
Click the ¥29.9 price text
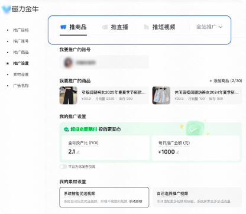point(179,99)
